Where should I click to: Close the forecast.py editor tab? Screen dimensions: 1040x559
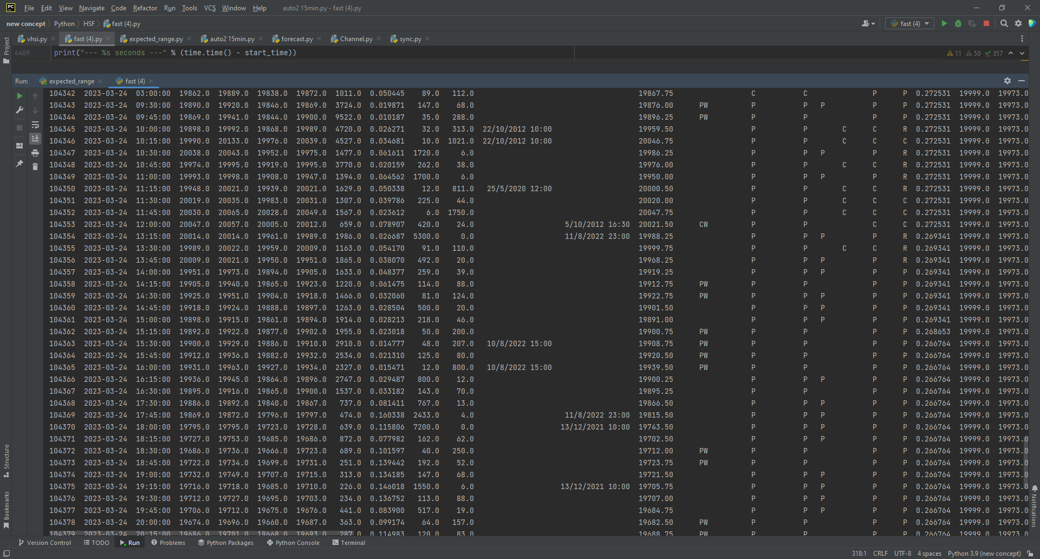[319, 39]
